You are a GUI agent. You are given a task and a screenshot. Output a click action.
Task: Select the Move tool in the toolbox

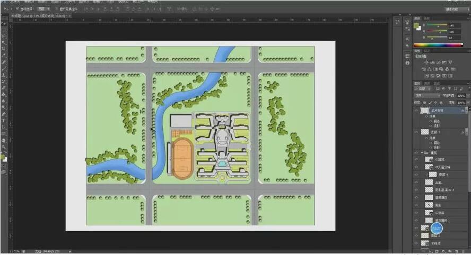(3, 24)
